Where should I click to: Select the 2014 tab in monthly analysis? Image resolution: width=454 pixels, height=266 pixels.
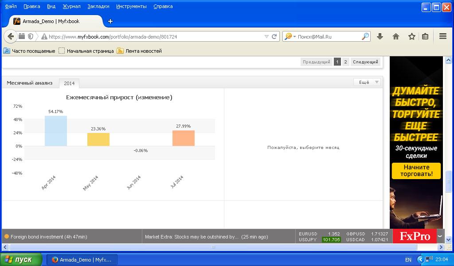[x=69, y=83]
